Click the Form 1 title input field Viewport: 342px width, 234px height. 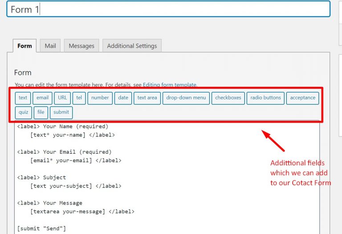coord(168,9)
